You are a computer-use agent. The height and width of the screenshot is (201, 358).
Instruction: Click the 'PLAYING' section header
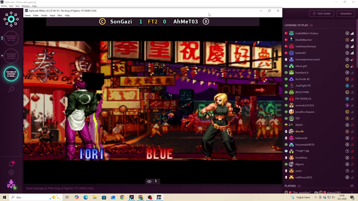(290, 186)
